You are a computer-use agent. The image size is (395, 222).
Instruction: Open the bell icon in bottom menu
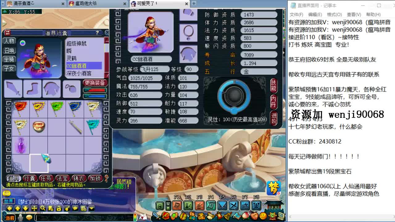228,216
